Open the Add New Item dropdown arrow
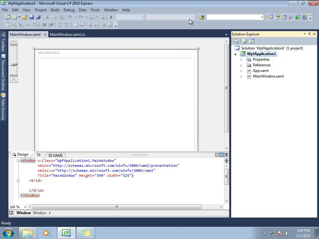 (19, 17)
